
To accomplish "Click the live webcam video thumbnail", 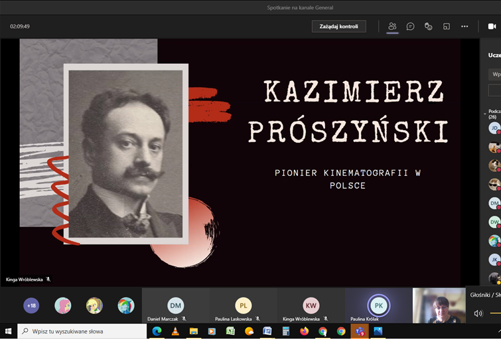I will pyautogui.click(x=439, y=305).
